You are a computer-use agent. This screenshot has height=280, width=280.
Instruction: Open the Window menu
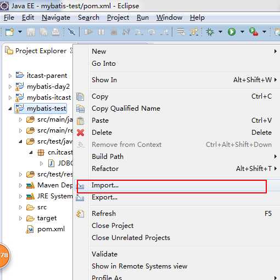(169, 18)
